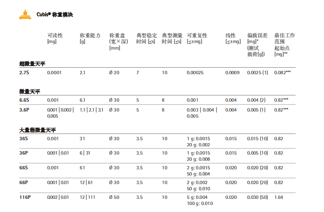Click the orange balance weight icon
This screenshot has height=212, width=324.
pyautogui.click(x=25, y=14)
